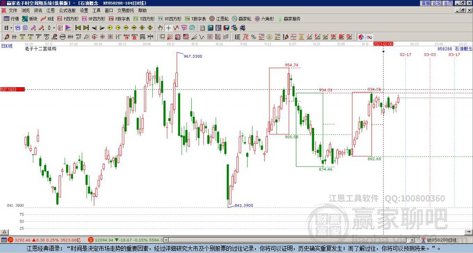Jump to last bar icon
This screenshot has height=253, width=473.
pos(86,28)
